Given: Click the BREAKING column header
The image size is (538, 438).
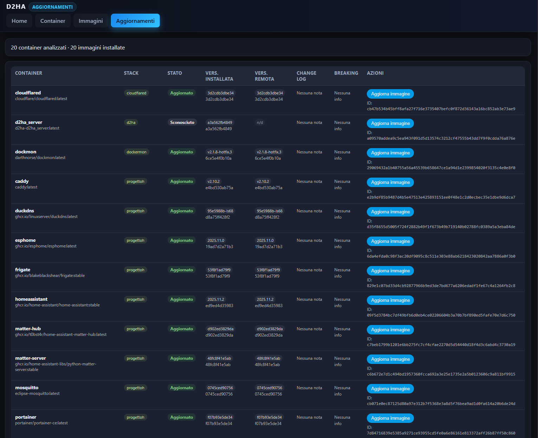Looking at the screenshot, I should 346,73.
